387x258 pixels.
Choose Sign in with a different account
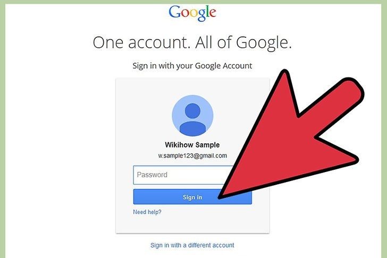pyautogui.click(x=192, y=245)
